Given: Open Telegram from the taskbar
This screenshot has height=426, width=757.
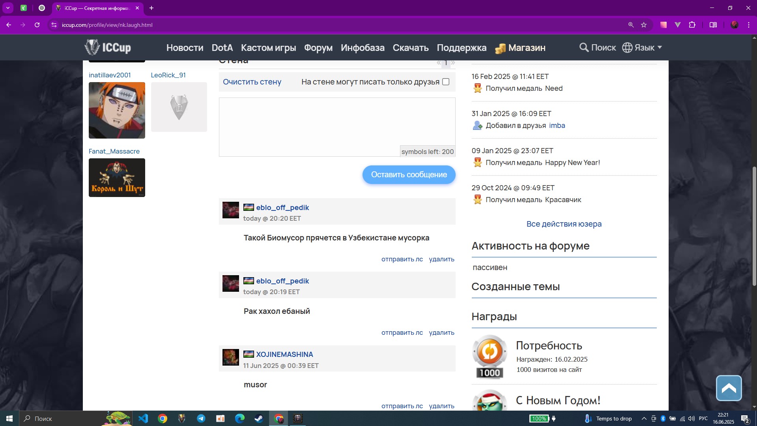Looking at the screenshot, I should point(201,418).
